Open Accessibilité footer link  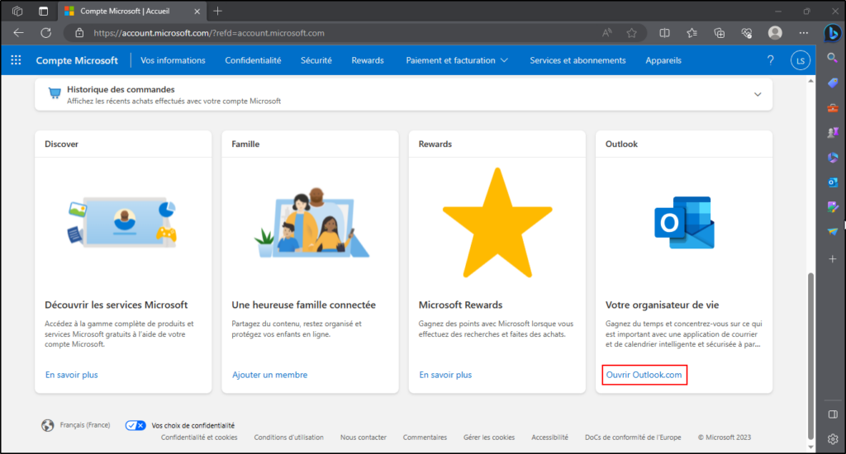(x=549, y=437)
